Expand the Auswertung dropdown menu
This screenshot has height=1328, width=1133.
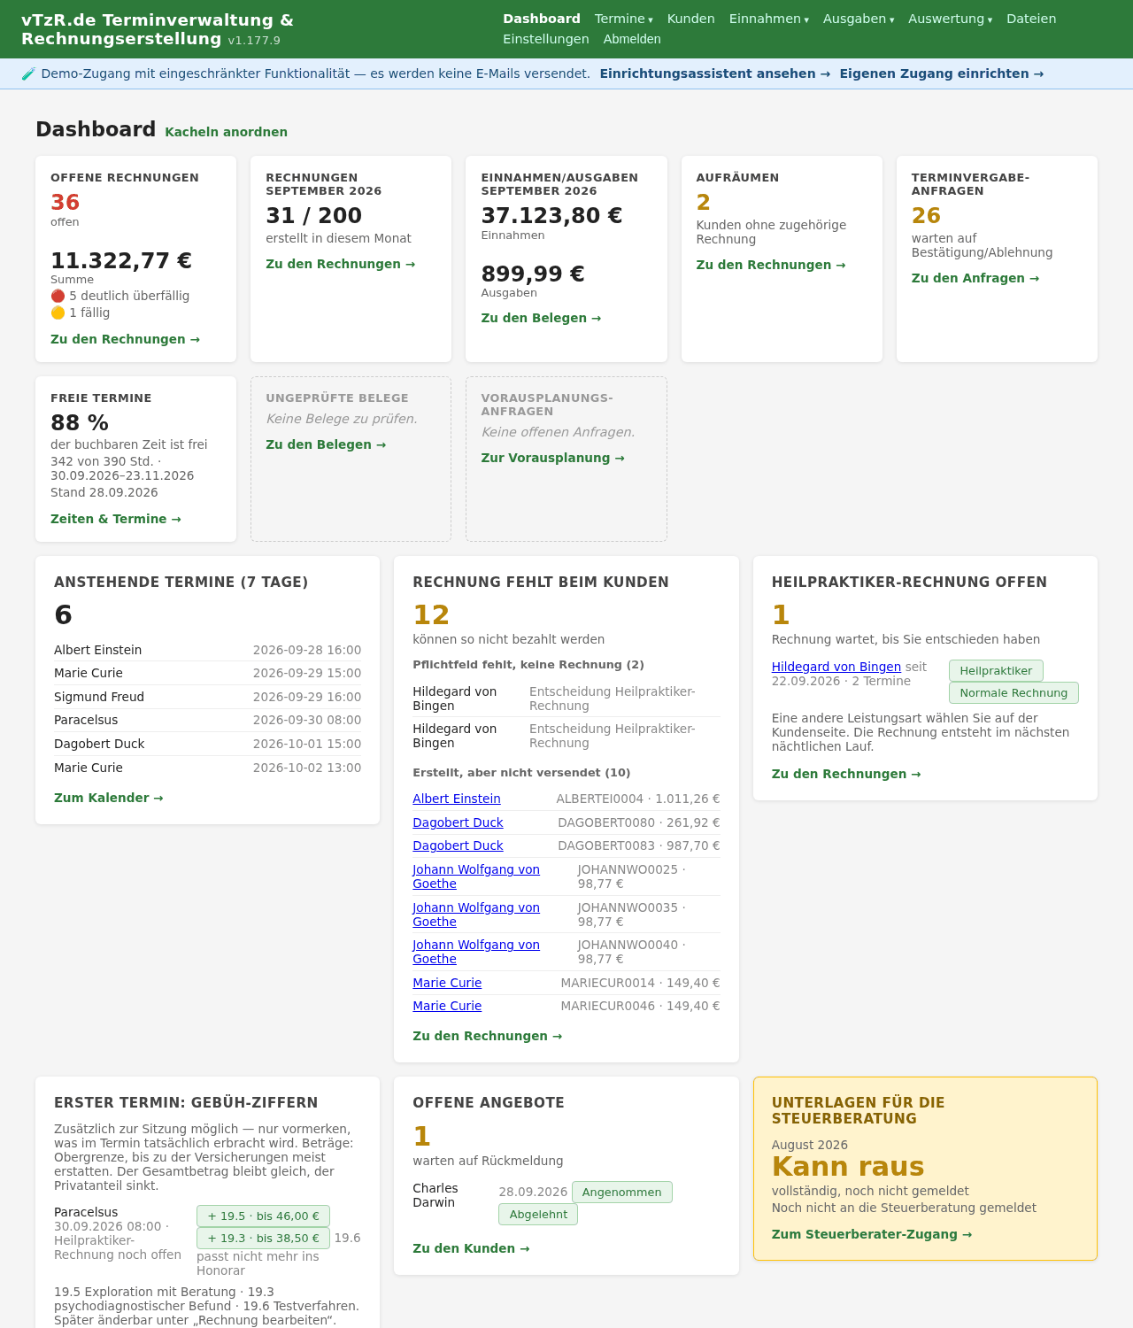pos(951,19)
